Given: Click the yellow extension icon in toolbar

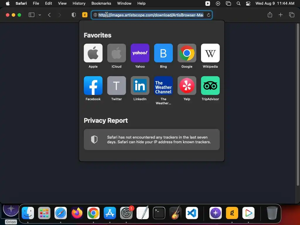Looking at the screenshot, I should (85, 15).
